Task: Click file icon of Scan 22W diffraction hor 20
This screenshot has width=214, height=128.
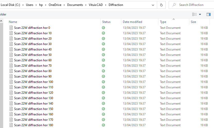Action: pos(11,38)
